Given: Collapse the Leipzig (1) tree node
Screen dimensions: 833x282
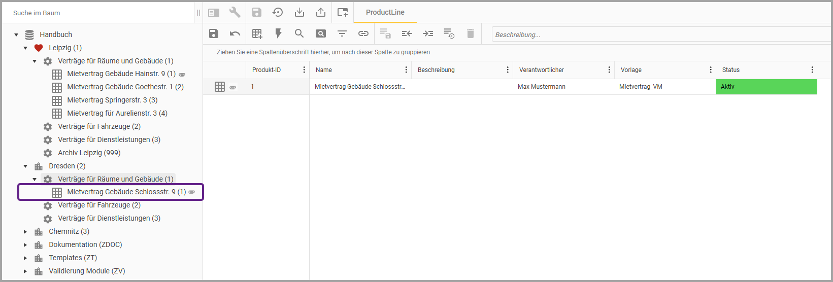Looking at the screenshot, I should tap(25, 48).
